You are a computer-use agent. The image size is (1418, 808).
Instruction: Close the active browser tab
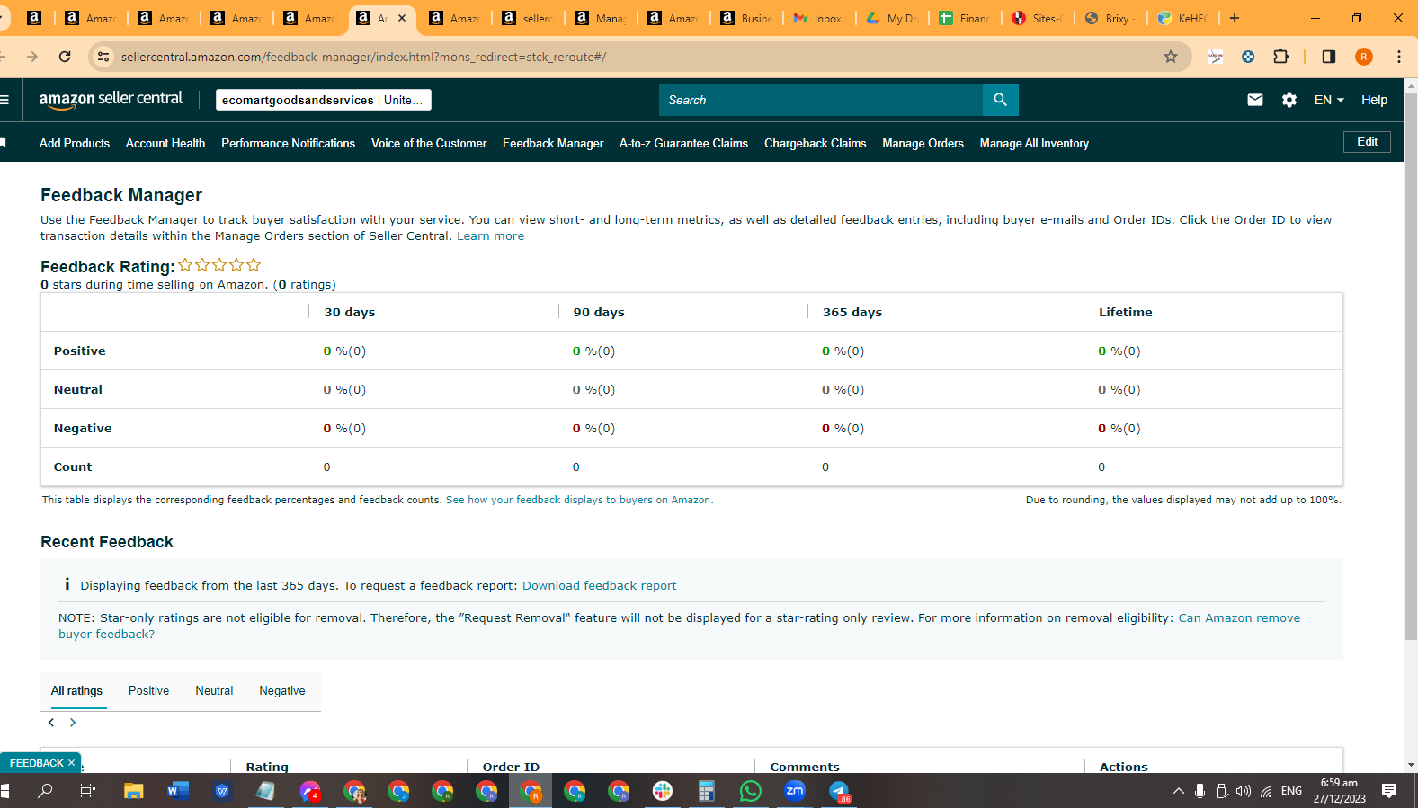402,18
